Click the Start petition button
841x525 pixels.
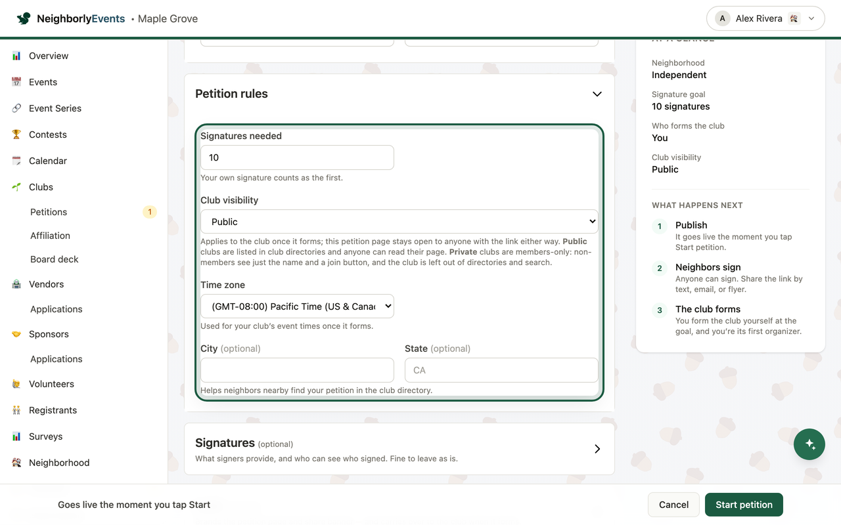(x=744, y=505)
